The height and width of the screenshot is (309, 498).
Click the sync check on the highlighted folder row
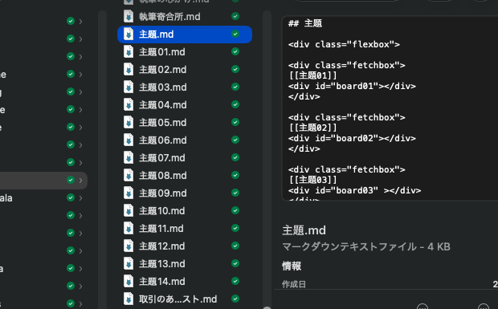tap(71, 180)
